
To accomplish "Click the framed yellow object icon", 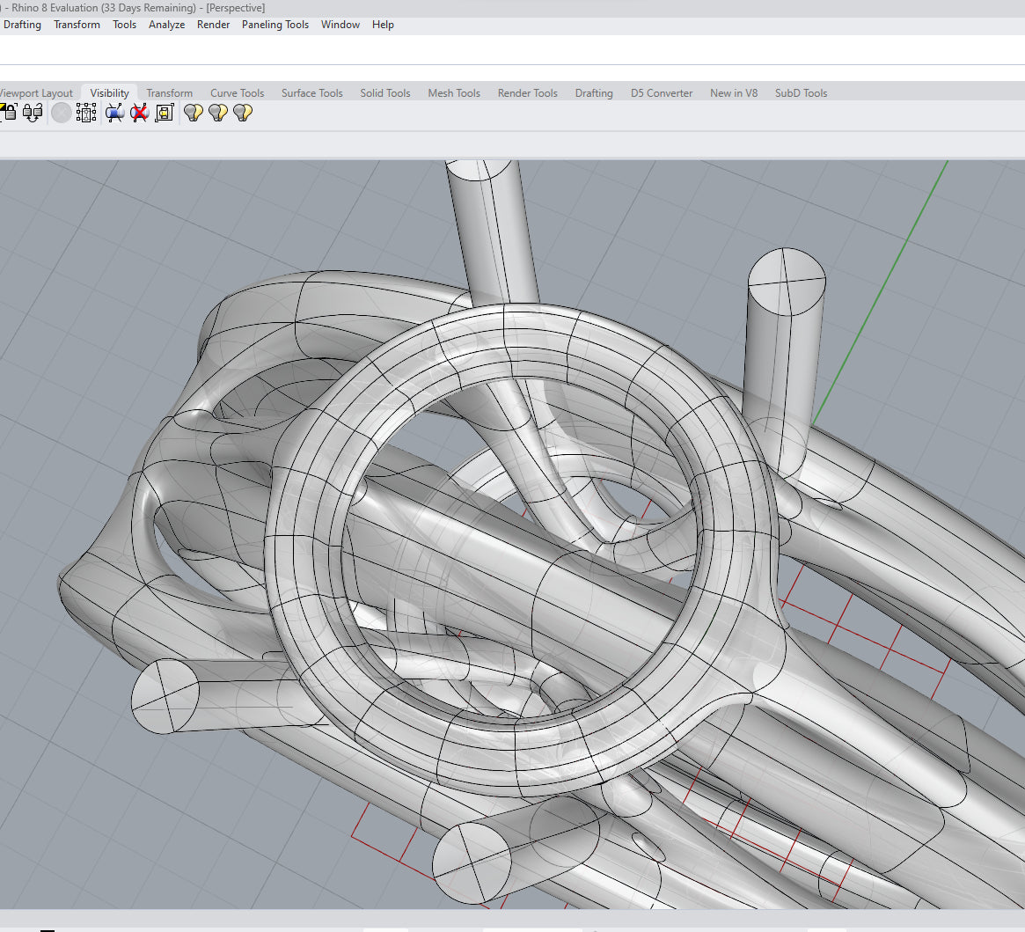I will coord(165,113).
